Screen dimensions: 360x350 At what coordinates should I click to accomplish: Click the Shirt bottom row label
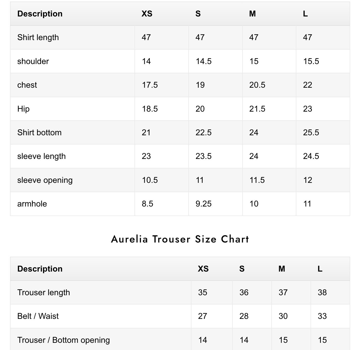click(39, 133)
